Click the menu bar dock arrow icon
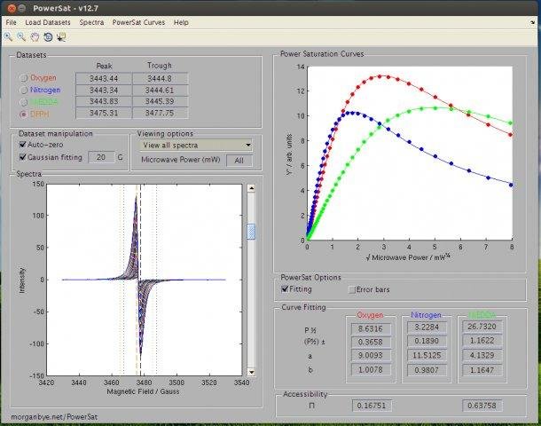541x426 pixels. pos(532,22)
